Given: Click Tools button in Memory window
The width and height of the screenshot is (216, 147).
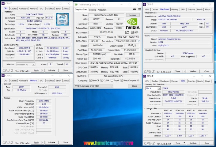Looking at the screenshot, I should pos(36,142).
